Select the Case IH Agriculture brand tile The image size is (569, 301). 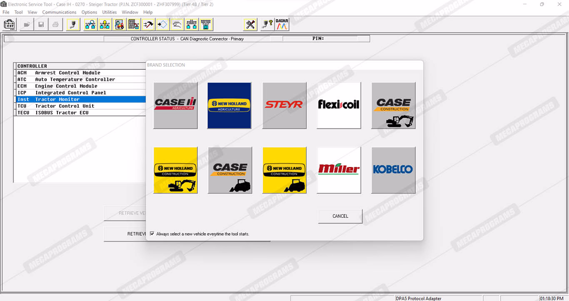[x=175, y=105]
